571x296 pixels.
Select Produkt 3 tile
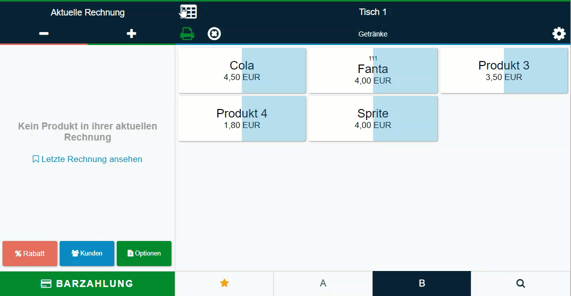504,70
